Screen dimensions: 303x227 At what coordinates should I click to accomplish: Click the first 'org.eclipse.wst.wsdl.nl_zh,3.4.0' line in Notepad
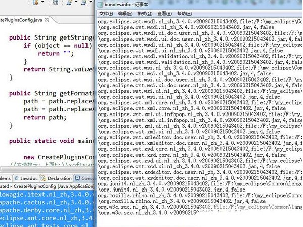point(200,21)
